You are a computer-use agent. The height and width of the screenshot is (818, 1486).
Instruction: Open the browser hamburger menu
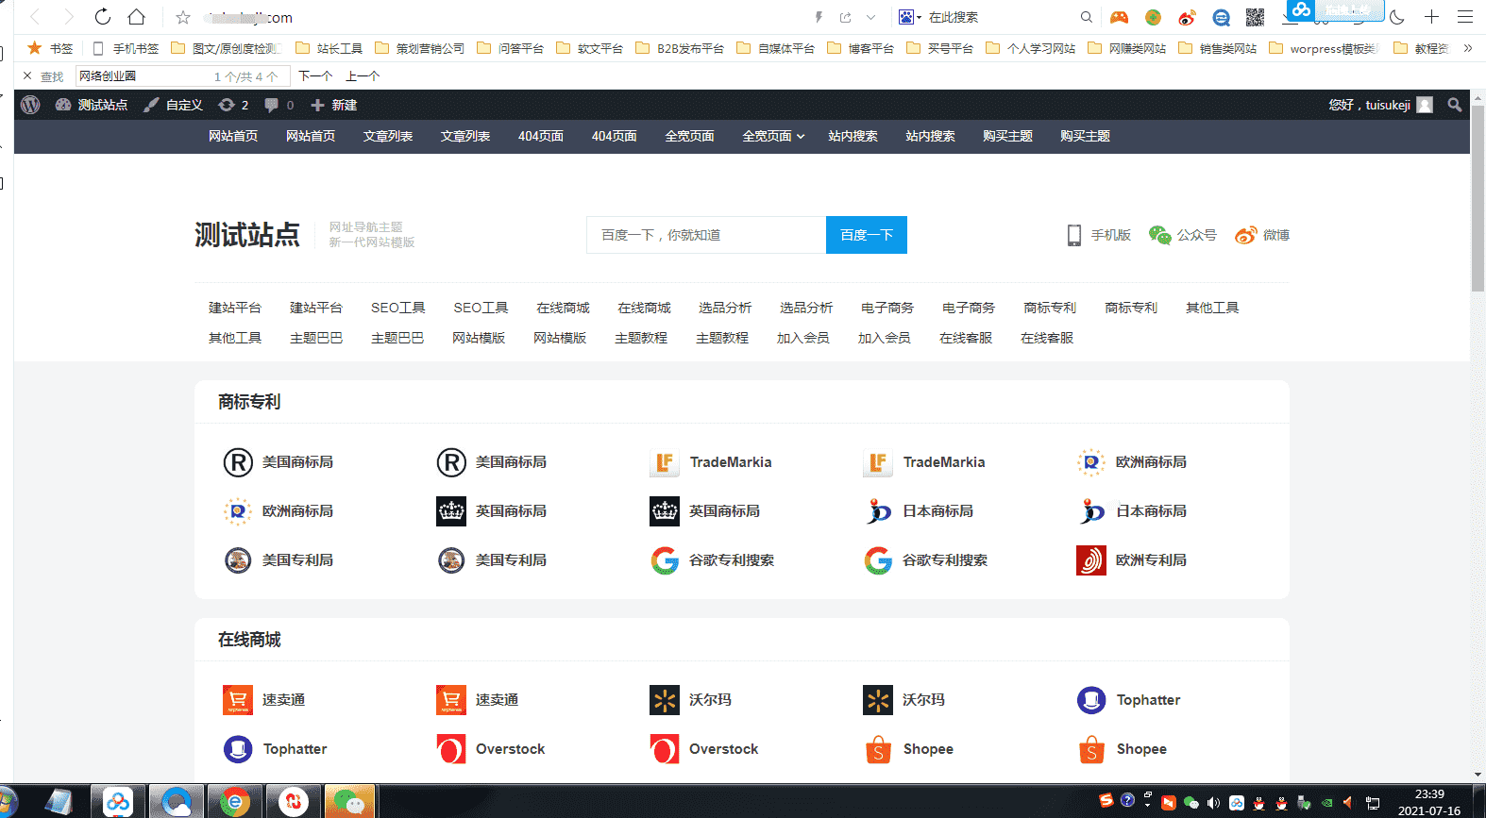point(1464,17)
